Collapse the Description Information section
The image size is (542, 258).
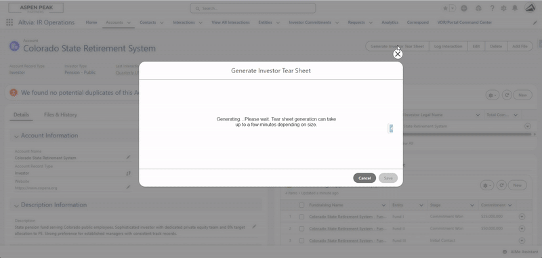tap(16, 205)
